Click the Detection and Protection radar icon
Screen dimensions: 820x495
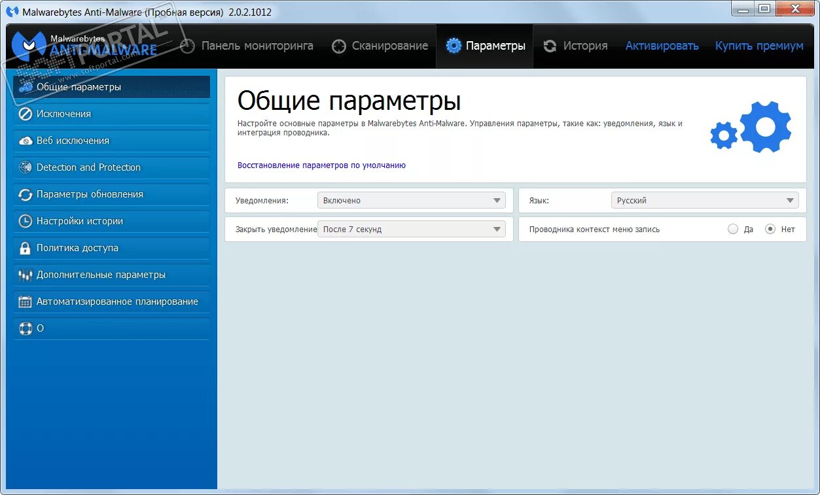(x=26, y=167)
